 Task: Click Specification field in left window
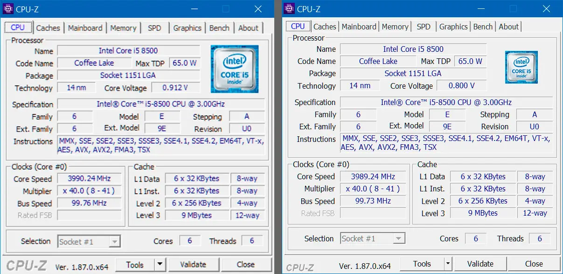[x=160, y=104]
